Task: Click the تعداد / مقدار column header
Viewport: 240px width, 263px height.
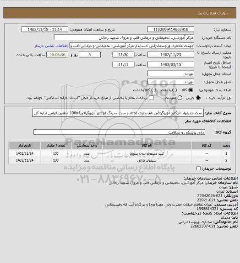Action: click(56, 146)
